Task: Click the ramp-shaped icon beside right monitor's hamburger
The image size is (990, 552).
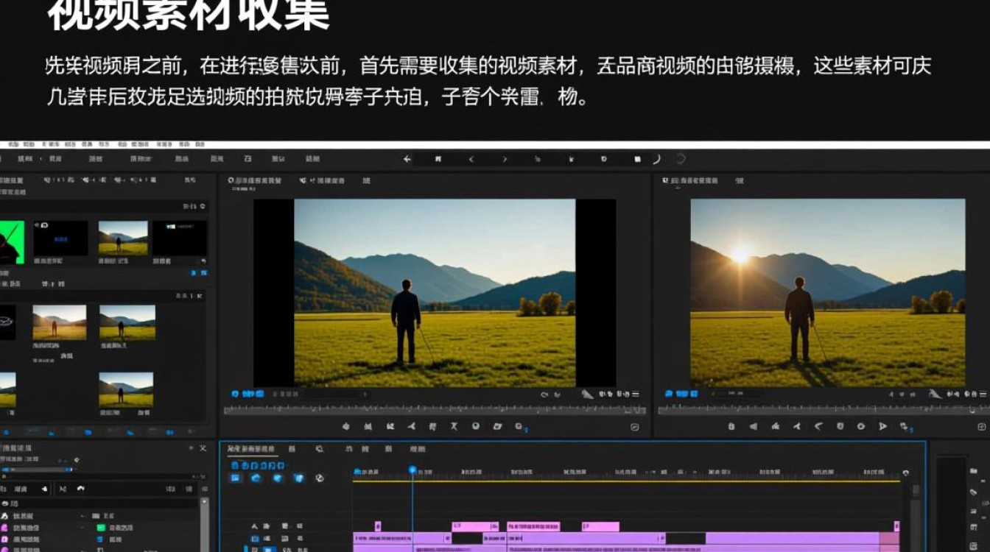Action: [935, 394]
